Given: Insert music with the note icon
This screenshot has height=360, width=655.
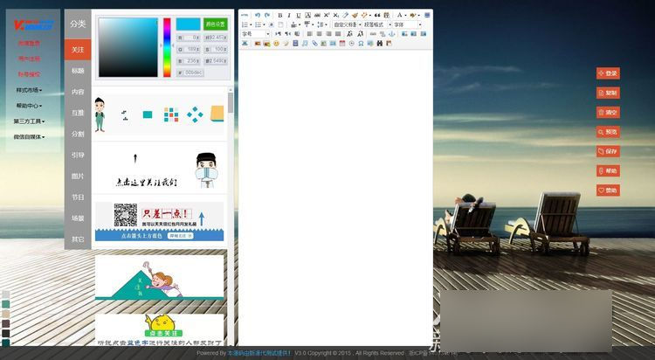Looking at the screenshot, I should (x=305, y=44).
